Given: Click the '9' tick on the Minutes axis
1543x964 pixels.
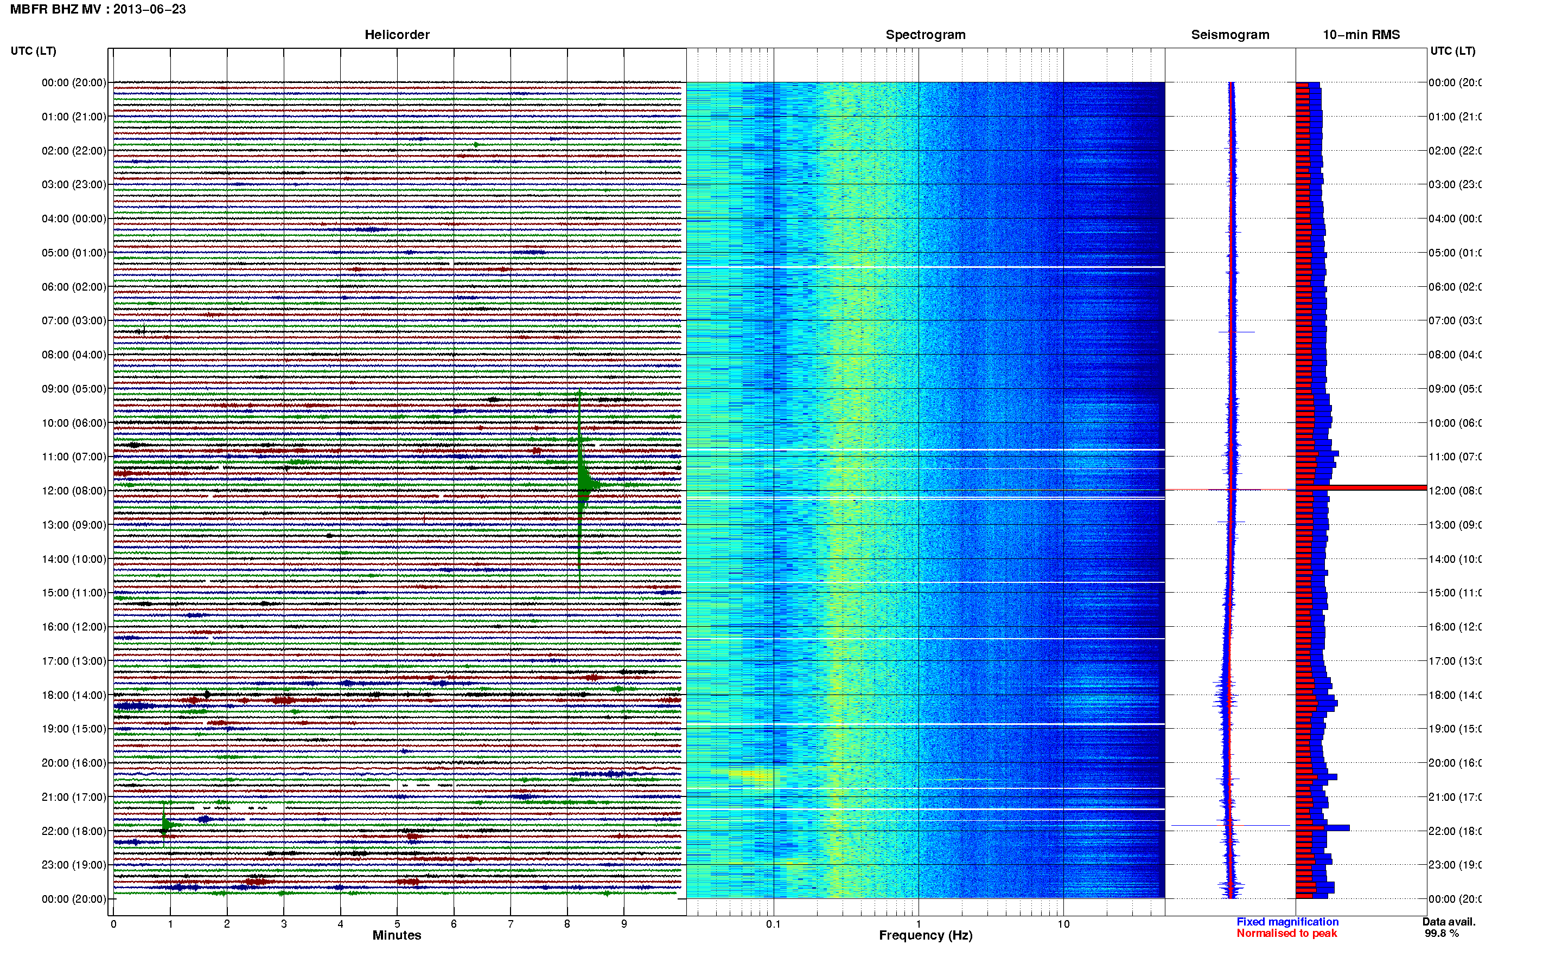Looking at the screenshot, I should click(624, 923).
